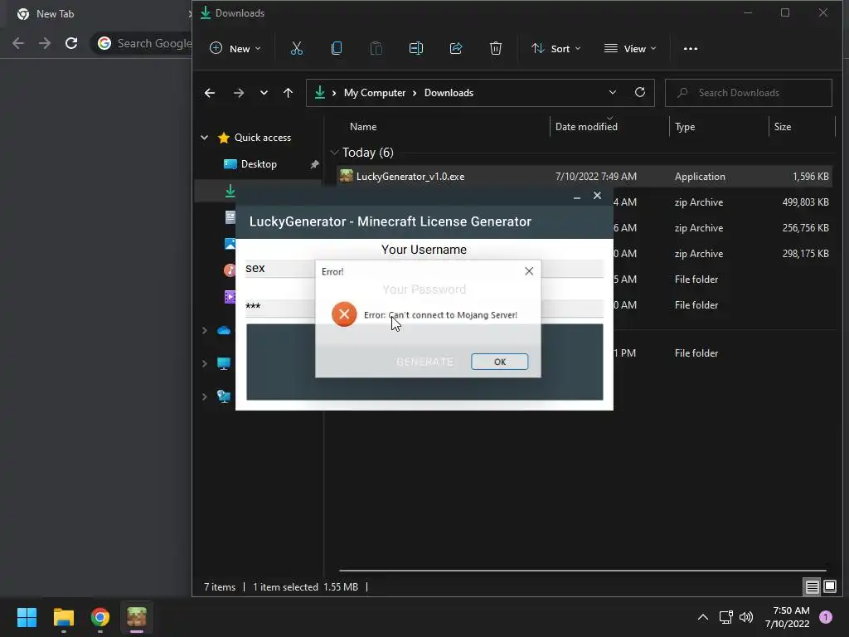
Task: Click the Quick access star icon
Action: click(224, 138)
